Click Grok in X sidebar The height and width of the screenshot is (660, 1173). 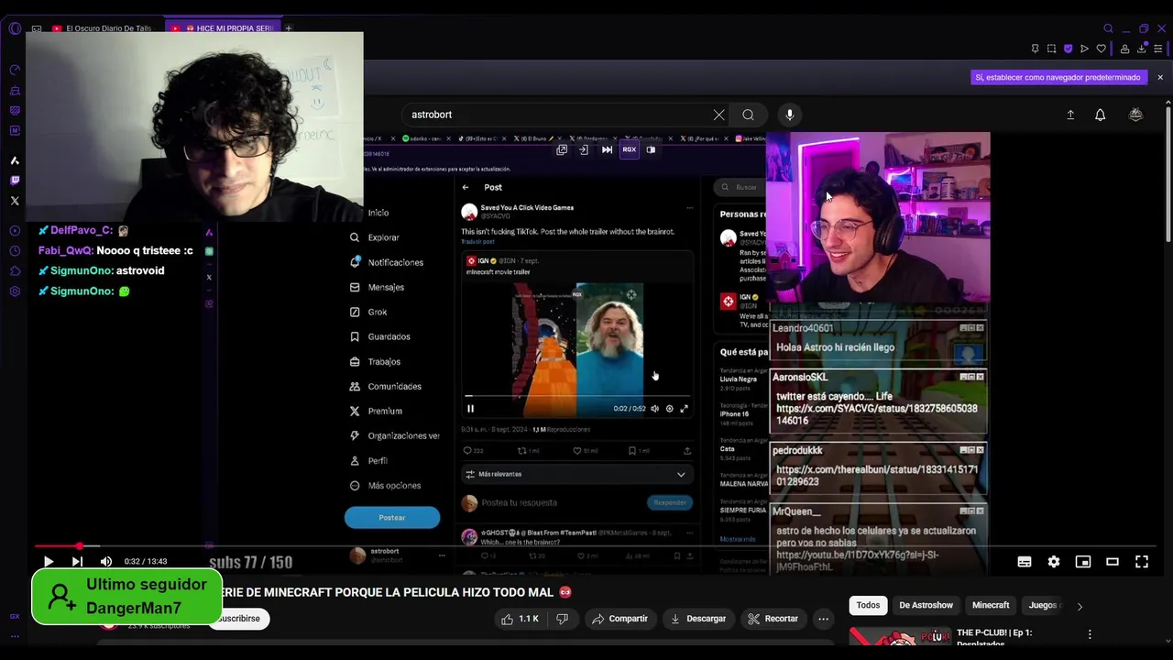point(368,312)
